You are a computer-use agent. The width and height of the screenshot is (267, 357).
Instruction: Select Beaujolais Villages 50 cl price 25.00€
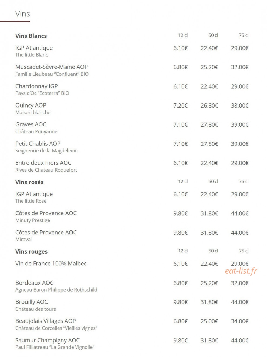[209, 321]
